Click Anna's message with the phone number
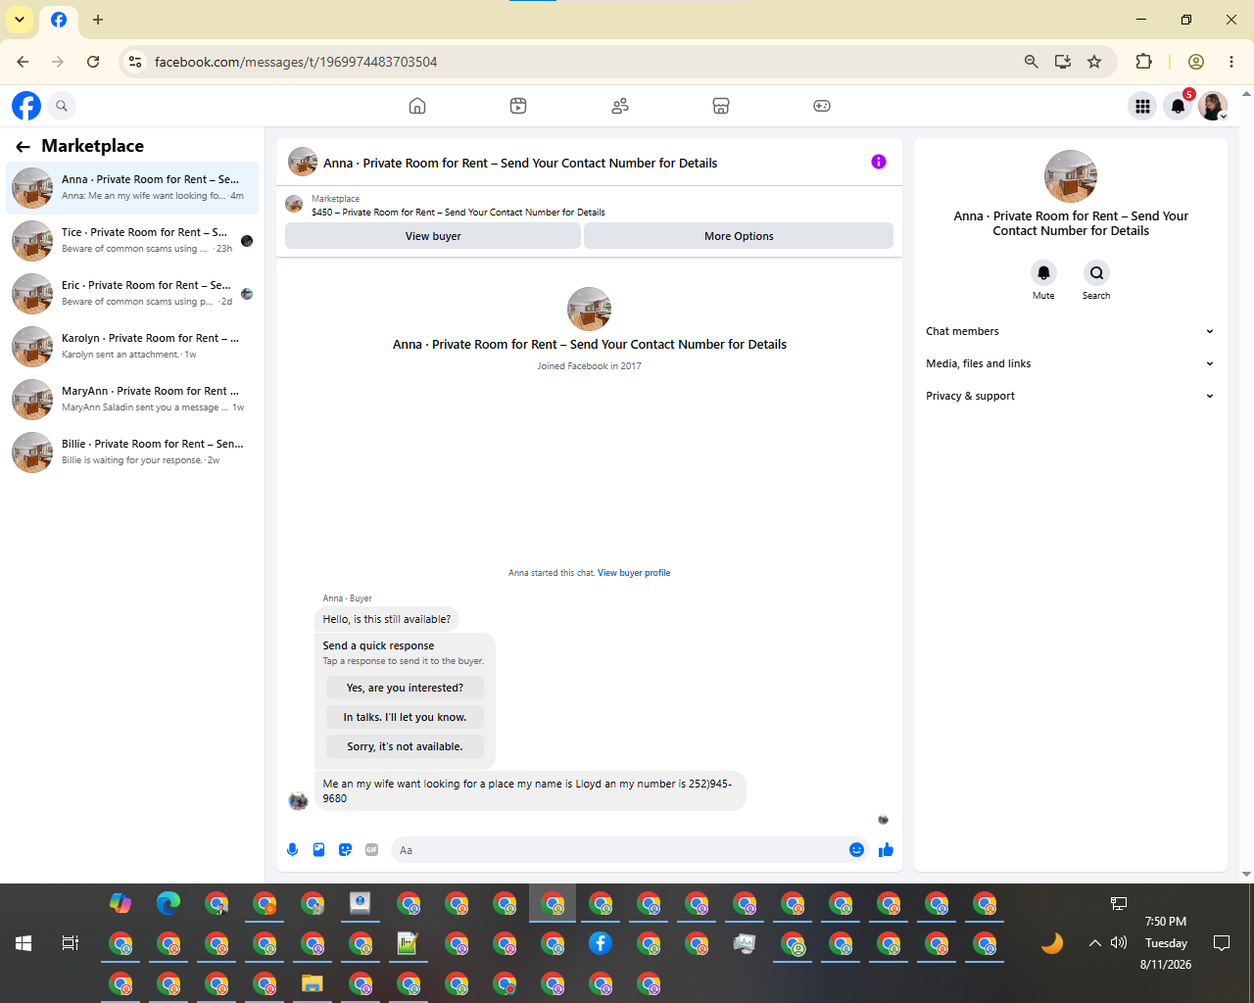The image size is (1254, 1003). tap(530, 790)
